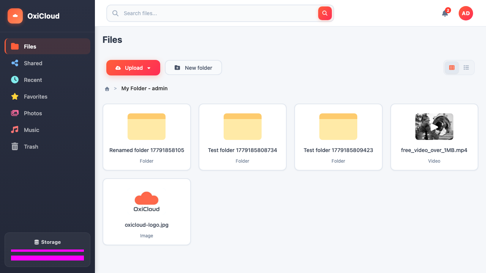Open the oxicloud-logo.jpg image thumbnail
The width and height of the screenshot is (486, 273).
(x=147, y=201)
